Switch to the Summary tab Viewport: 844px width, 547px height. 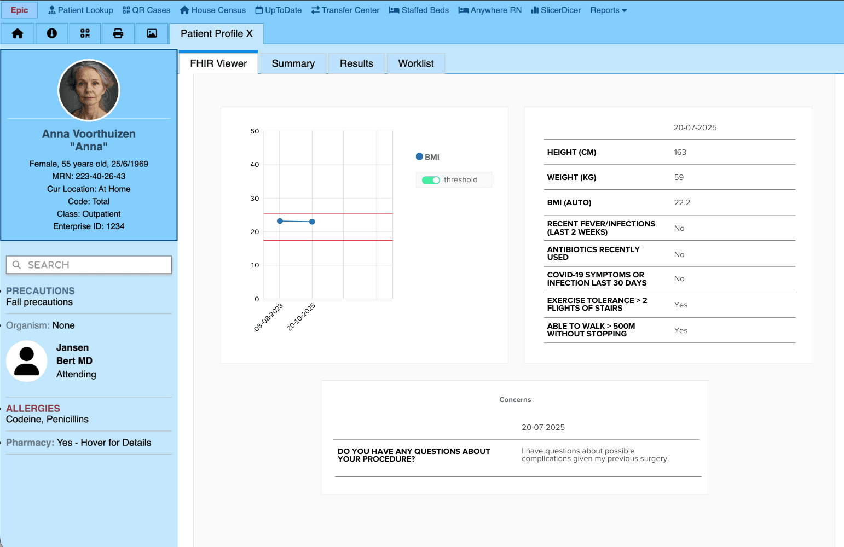[x=293, y=63]
